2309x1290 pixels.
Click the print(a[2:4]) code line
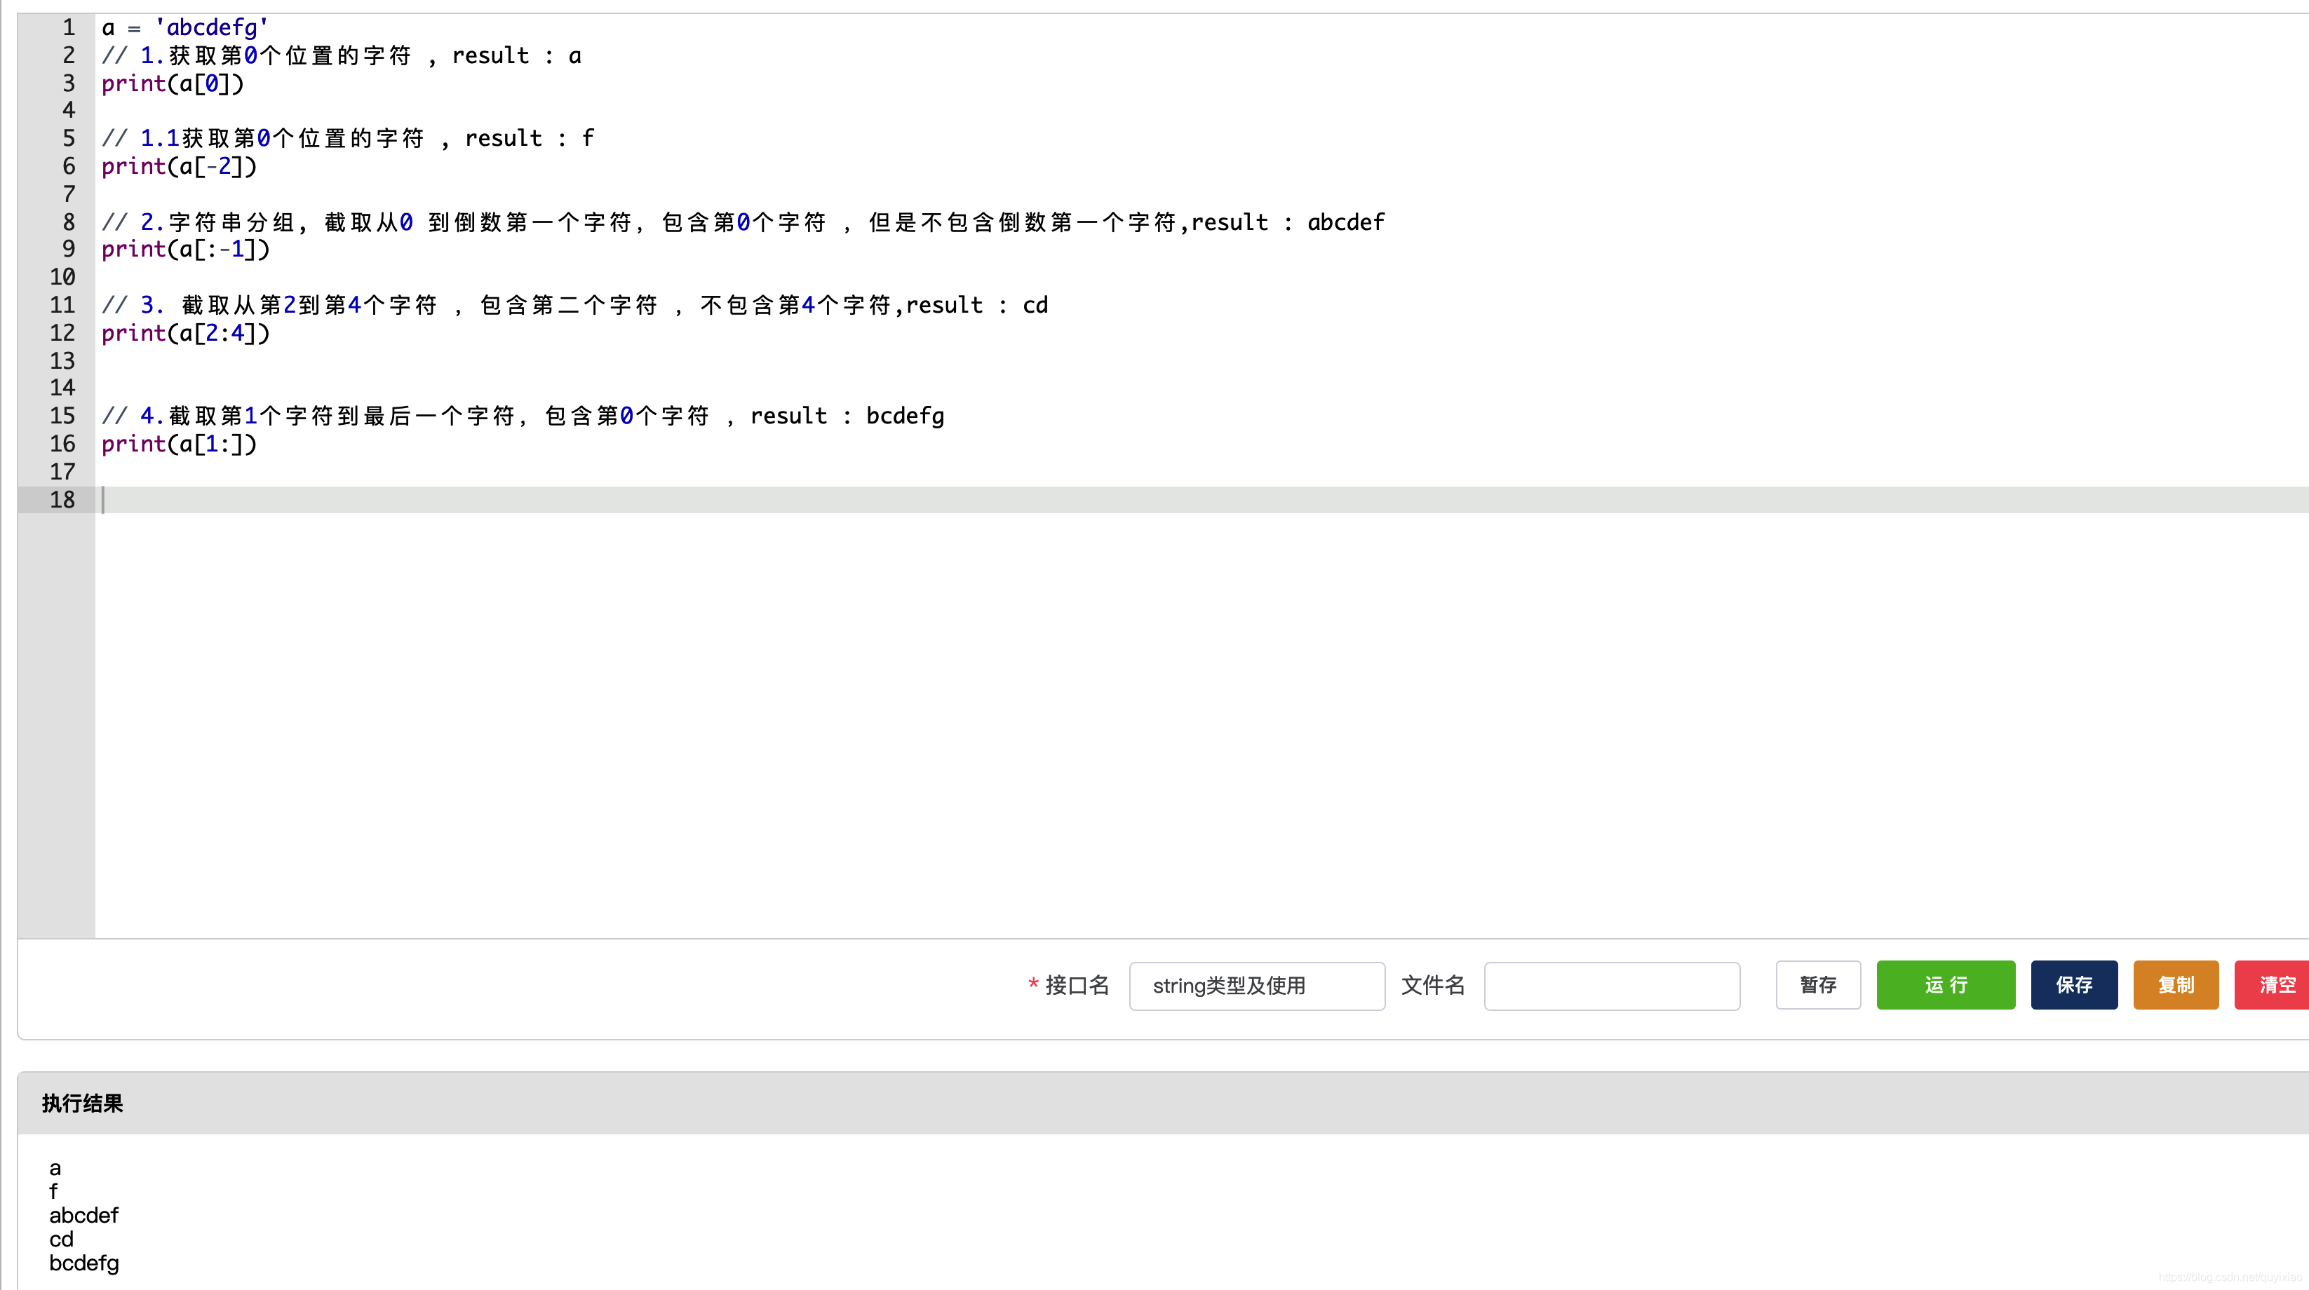point(186,333)
